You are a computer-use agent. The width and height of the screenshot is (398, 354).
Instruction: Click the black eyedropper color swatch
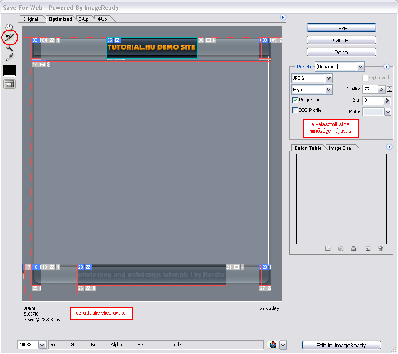[9, 71]
